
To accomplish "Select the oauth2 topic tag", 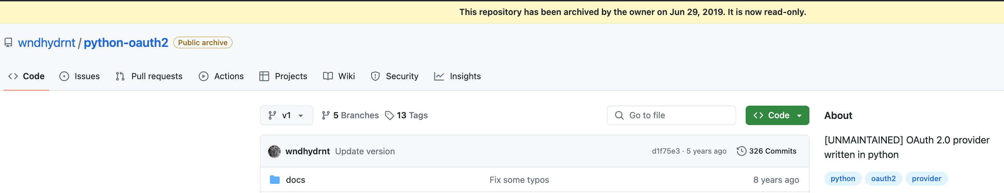I will pyautogui.click(x=883, y=179).
